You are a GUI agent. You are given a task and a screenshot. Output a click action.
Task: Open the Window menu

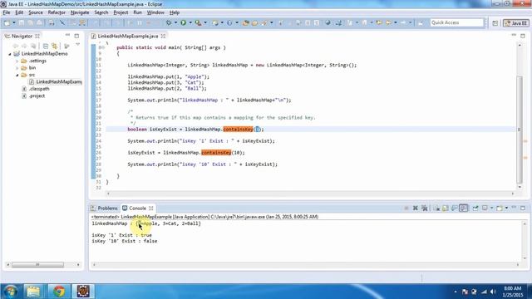(155, 12)
